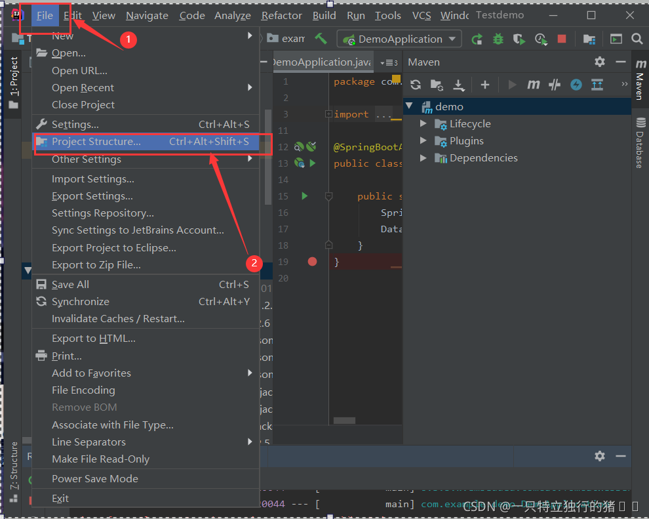Download sources and documentation Maven icon

(458, 85)
